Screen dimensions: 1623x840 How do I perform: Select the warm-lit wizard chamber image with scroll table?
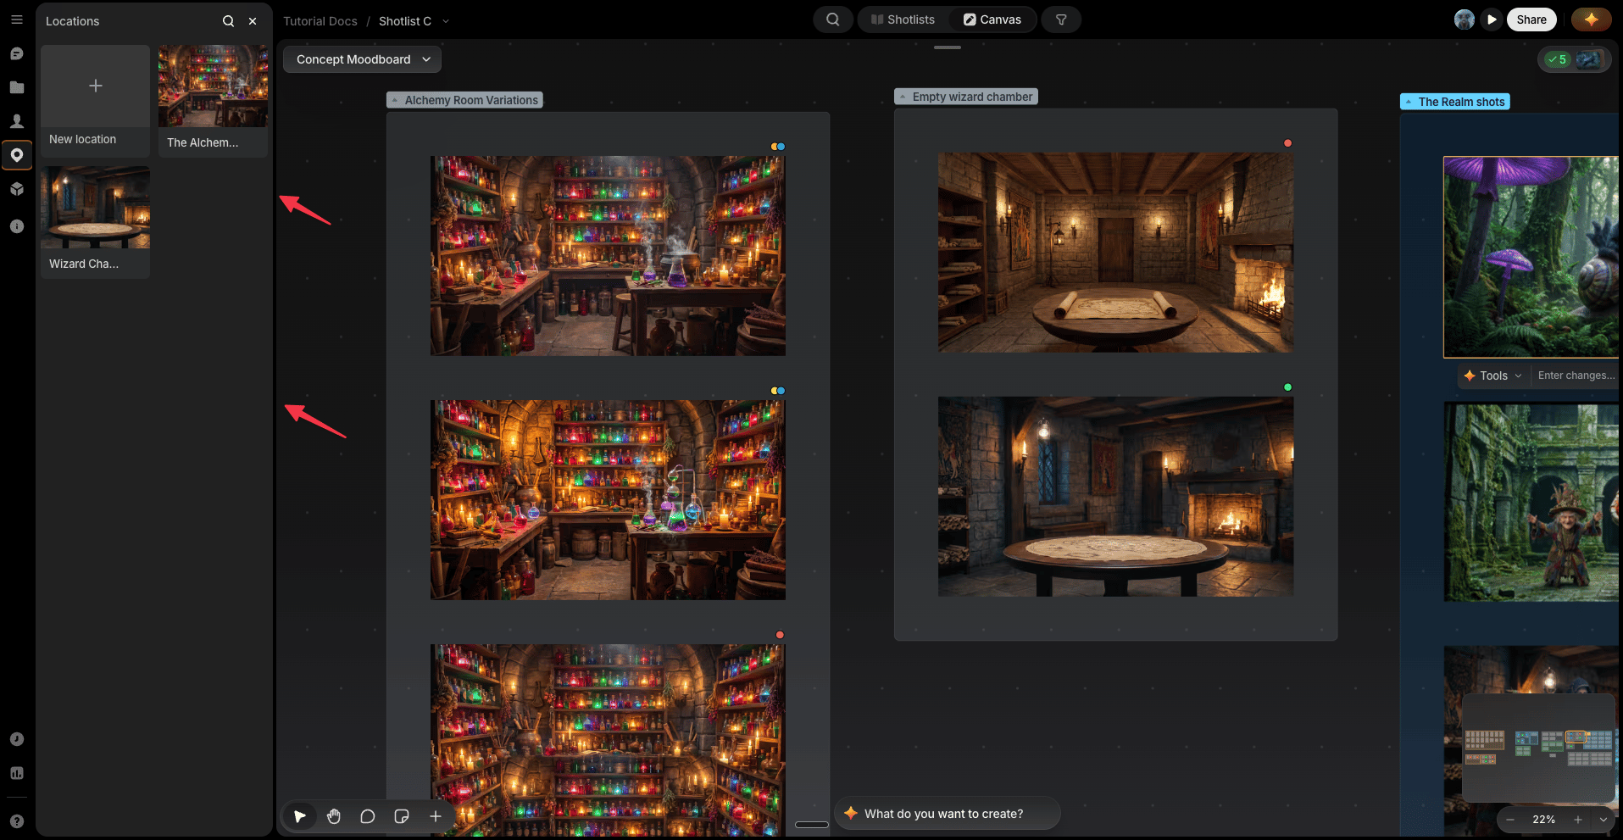click(1115, 252)
